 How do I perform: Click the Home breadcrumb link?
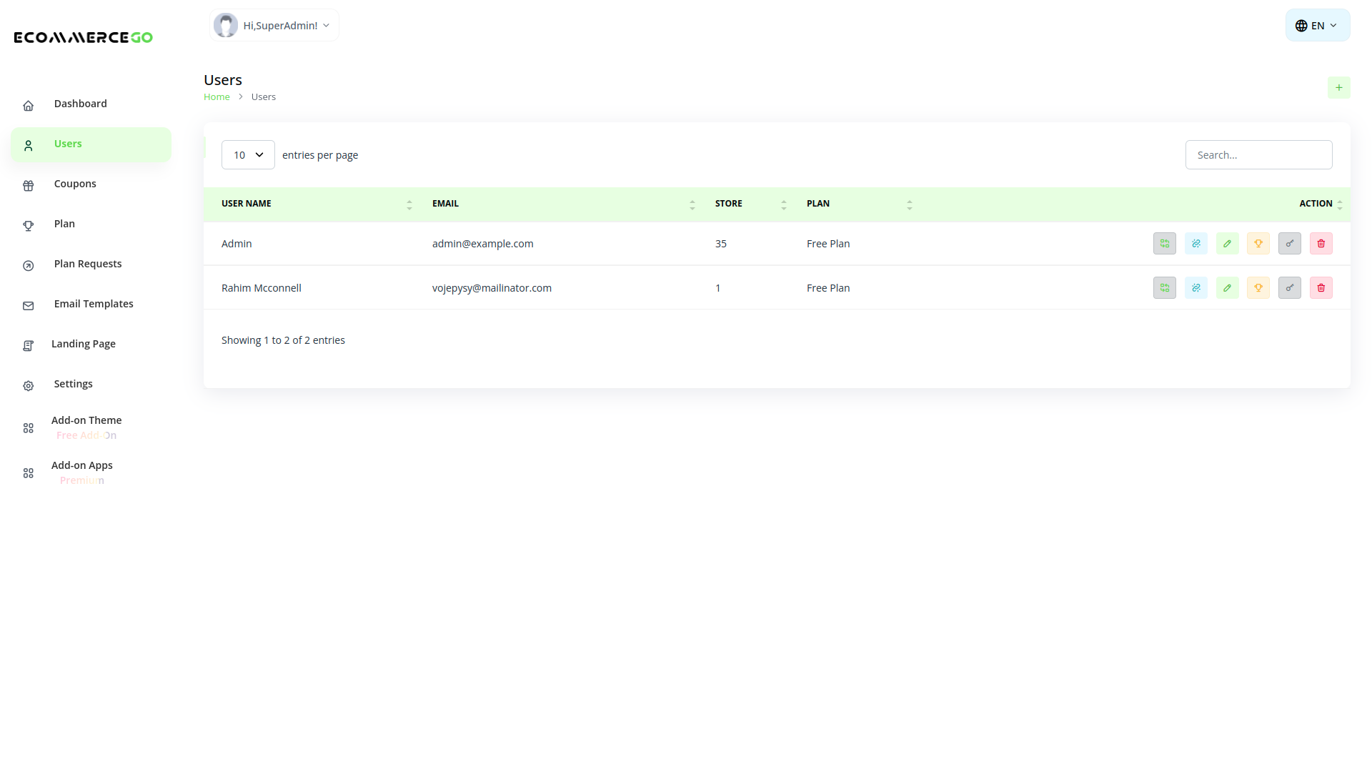click(217, 97)
